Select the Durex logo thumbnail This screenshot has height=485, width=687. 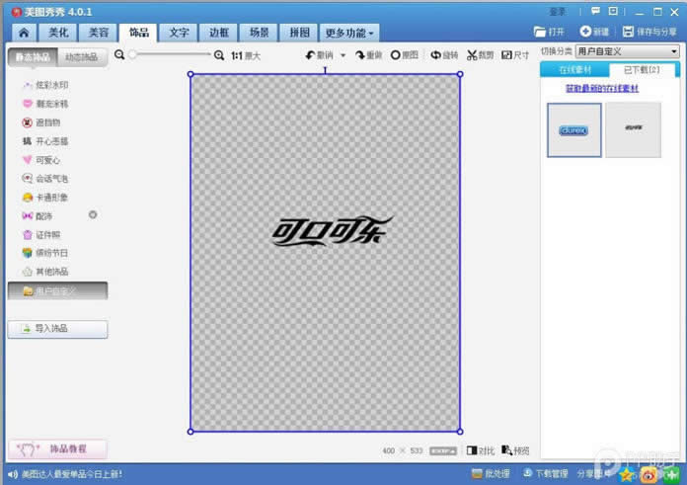point(573,130)
